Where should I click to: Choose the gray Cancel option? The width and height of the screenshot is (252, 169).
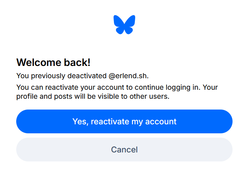click(124, 150)
